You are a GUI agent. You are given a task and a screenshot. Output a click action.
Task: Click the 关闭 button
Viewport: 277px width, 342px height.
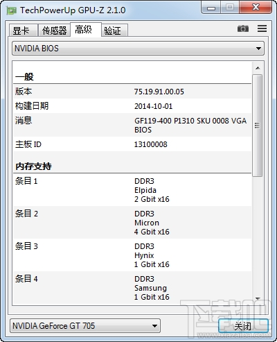click(x=243, y=326)
